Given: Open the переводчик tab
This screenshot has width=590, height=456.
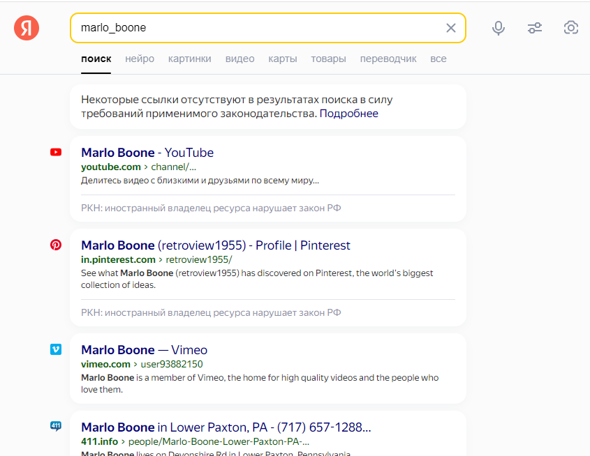Looking at the screenshot, I should [388, 59].
